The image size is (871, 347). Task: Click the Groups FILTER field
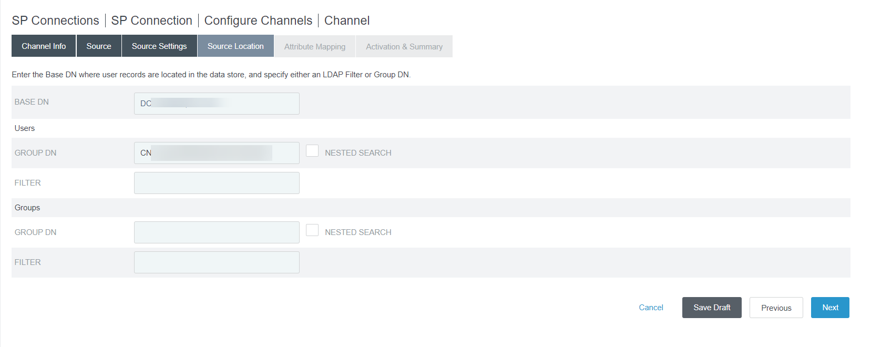[217, 262]
